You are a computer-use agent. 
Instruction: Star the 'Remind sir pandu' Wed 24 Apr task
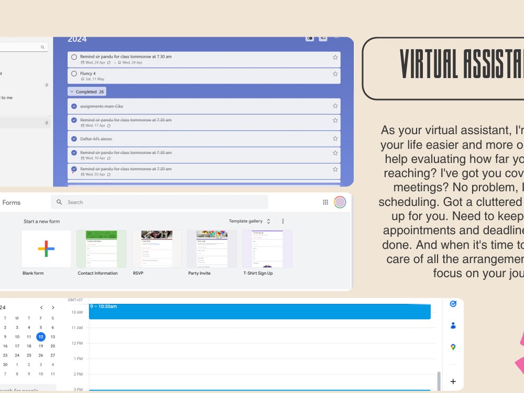pos(335,58)
